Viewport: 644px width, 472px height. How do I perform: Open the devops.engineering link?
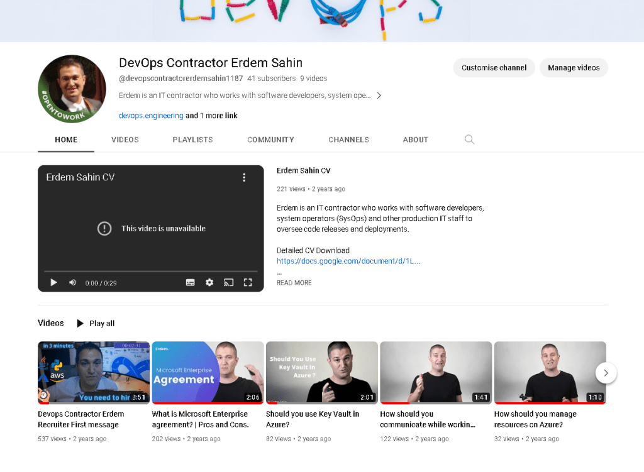click(151, 116)
